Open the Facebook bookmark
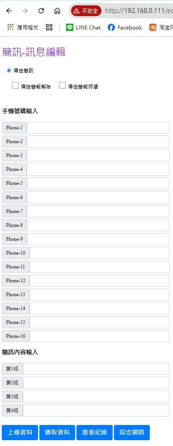This screenshot has width=173, height=446. (125, 28)
